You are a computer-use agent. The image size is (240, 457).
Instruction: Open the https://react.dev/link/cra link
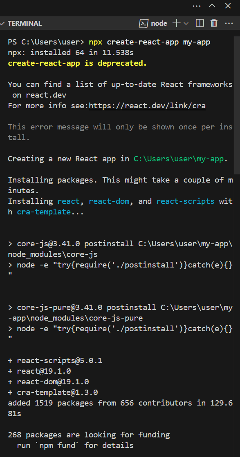(148, 105)
